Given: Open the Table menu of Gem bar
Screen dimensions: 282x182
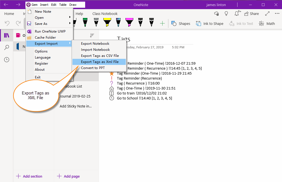Looking at the screenshot, I should [x=63, y=5].
